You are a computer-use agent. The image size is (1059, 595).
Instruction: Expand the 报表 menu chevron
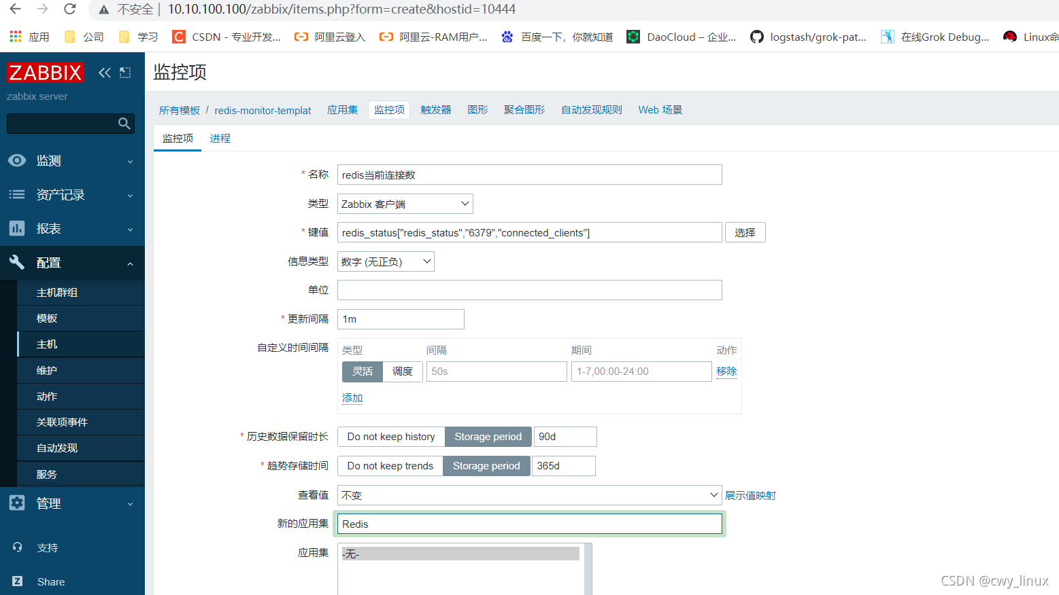click(x=130, y=230)
